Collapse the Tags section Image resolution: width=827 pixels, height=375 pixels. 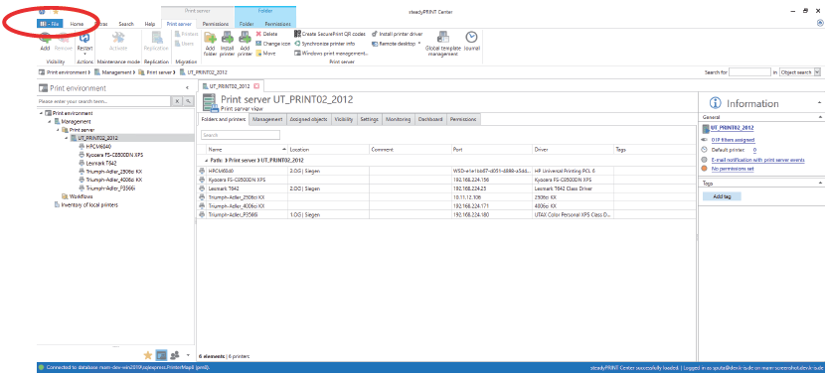[820, 183]
